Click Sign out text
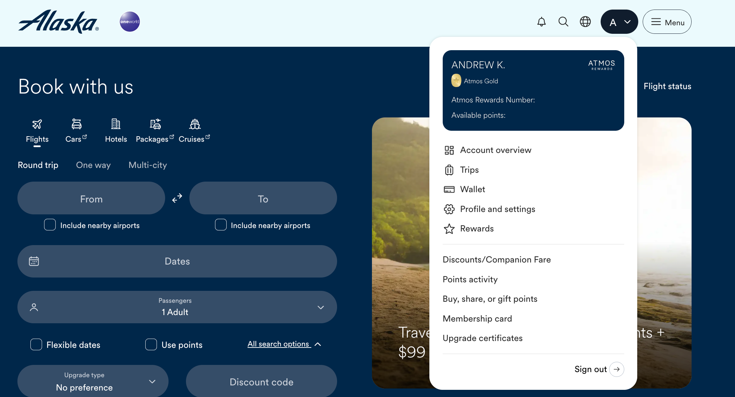This screenshot has height=397, width=735. [x=590, y=369]
